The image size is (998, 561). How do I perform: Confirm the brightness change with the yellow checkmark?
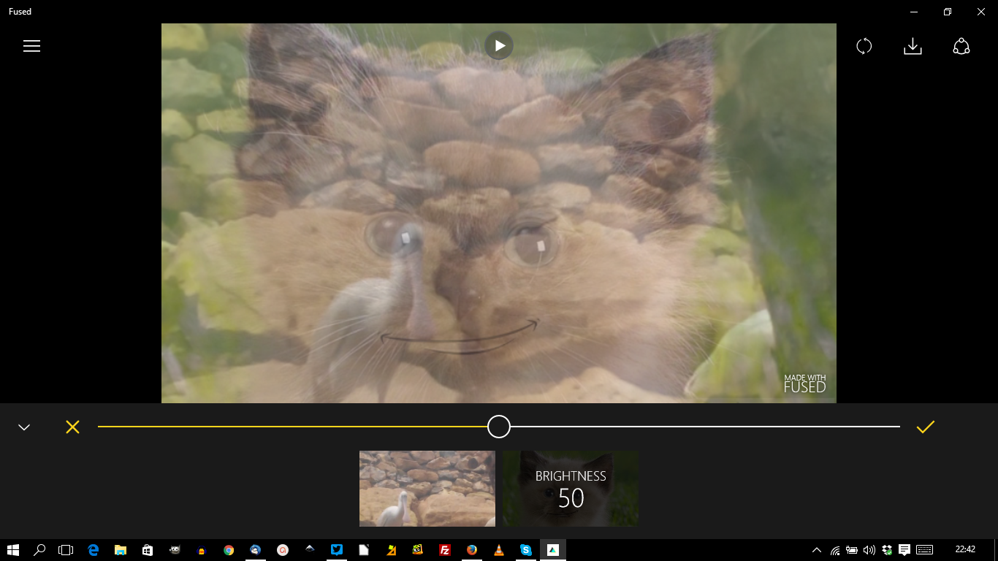926,427
